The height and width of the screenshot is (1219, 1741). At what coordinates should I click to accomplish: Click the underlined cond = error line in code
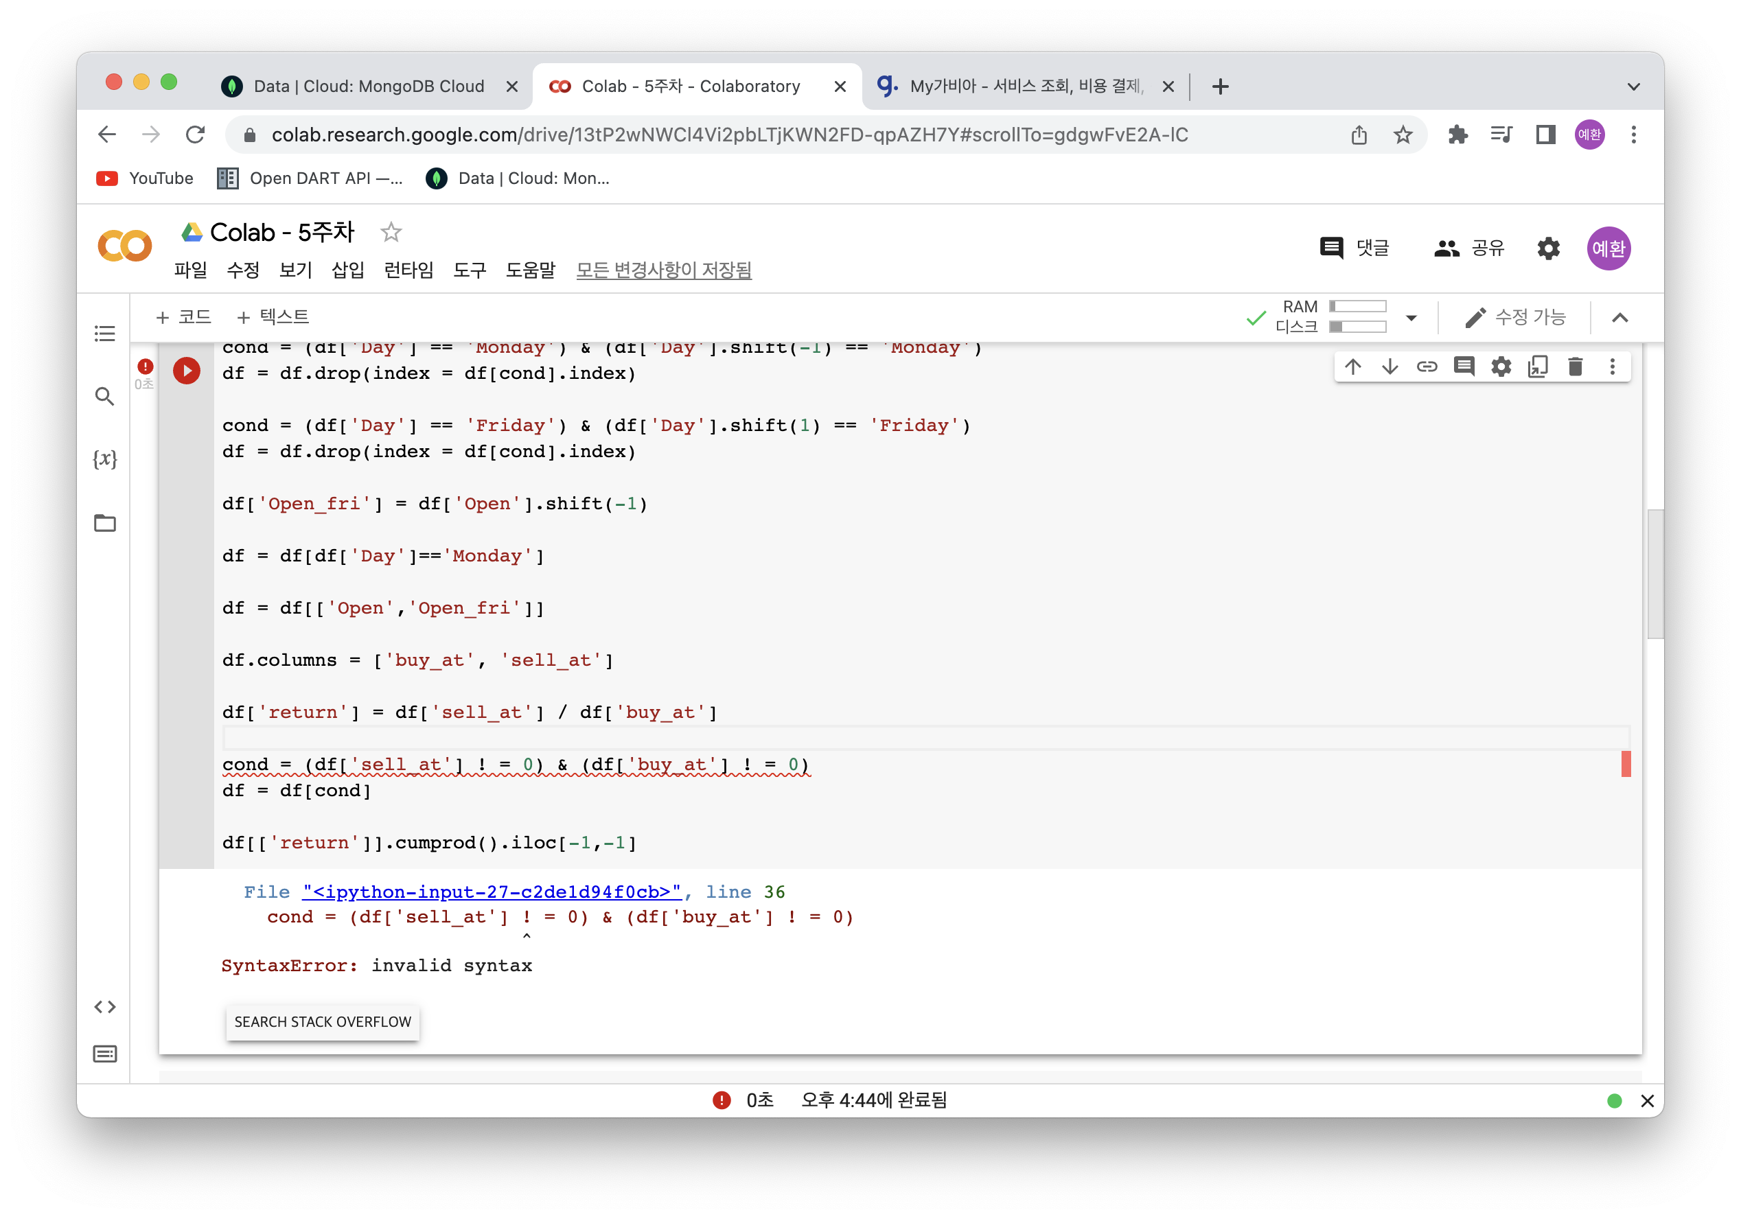tap(516, 764)
